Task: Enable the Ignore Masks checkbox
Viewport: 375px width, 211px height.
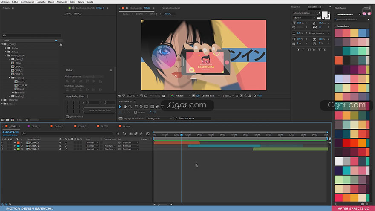Action: [x=67, y=116]
